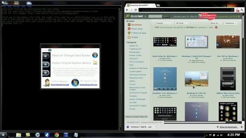This screenshot has height=138, width=246.
Task: Open the Designs & Interfaces category
Action: 138,68
